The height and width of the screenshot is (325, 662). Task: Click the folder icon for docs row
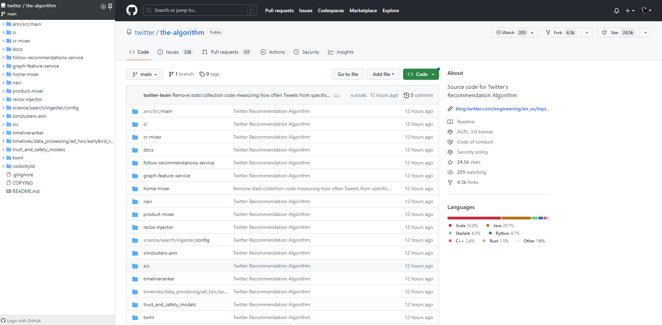135,150
